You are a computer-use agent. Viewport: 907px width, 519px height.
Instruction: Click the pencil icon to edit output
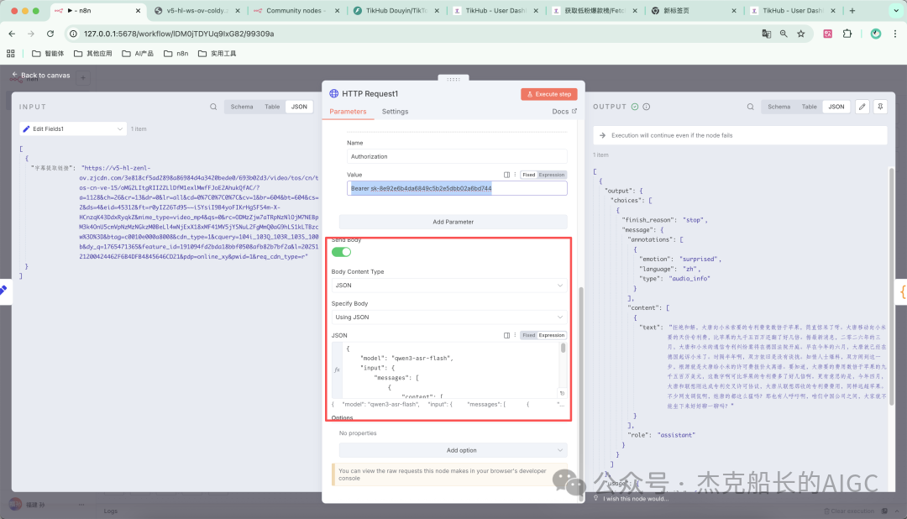862,107
